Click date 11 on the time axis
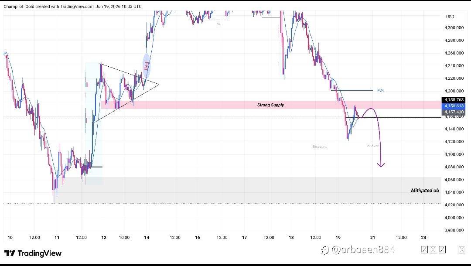This screenshot has height=266, width=471. (57, 238)
